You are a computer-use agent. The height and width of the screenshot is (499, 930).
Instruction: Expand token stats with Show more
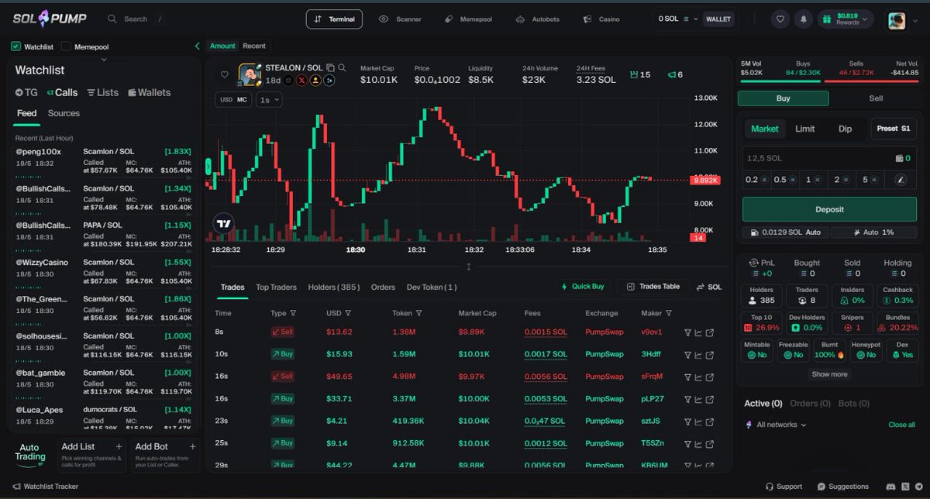click(829, 374)
